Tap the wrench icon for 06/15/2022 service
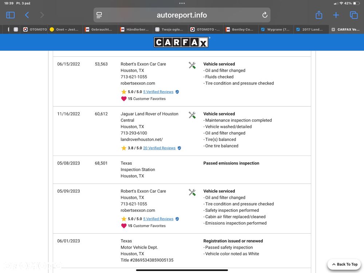The width and height of the screenshot is (364, 273). click(x=192, y=65)
